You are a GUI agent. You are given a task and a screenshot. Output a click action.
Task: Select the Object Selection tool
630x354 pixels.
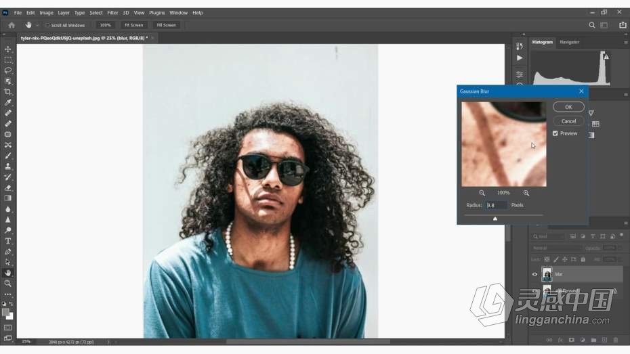(x=7, y=81)
